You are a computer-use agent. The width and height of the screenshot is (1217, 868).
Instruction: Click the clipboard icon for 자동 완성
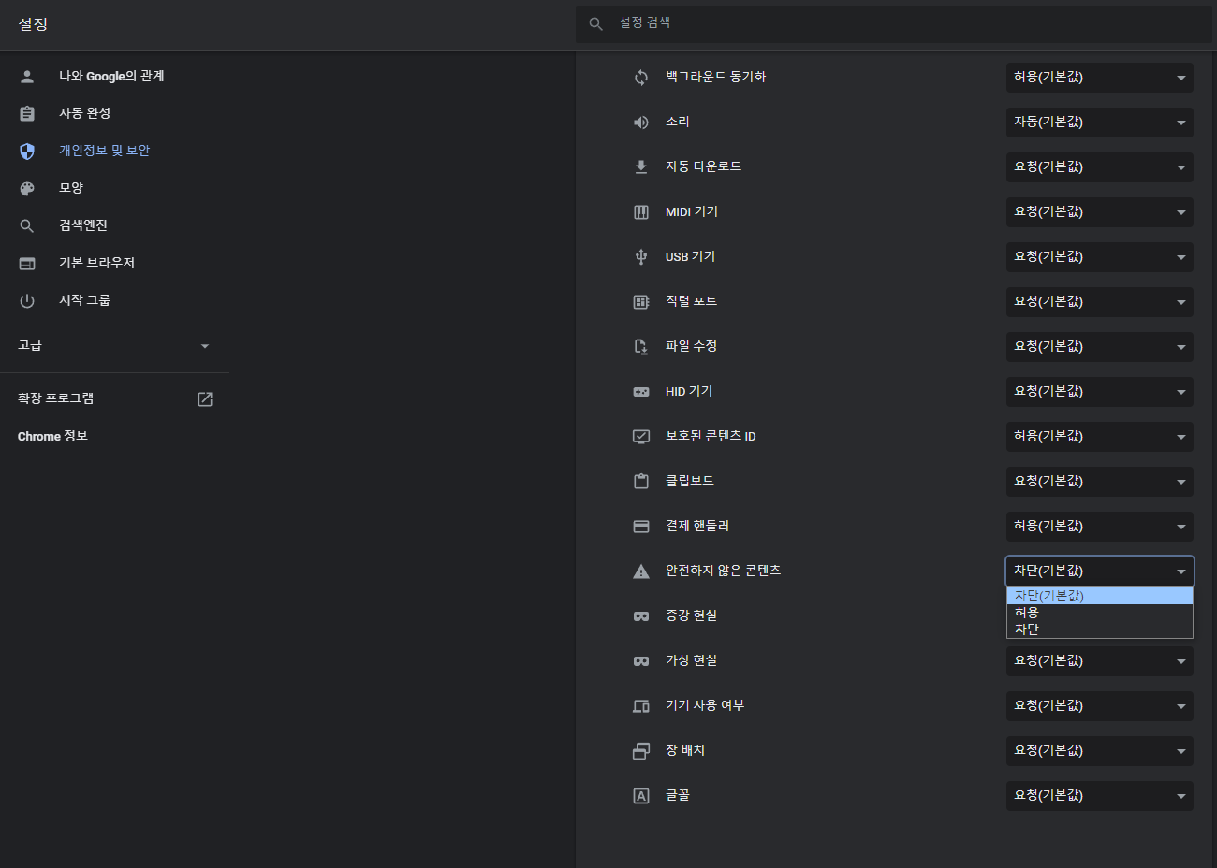tap(27, 114)
